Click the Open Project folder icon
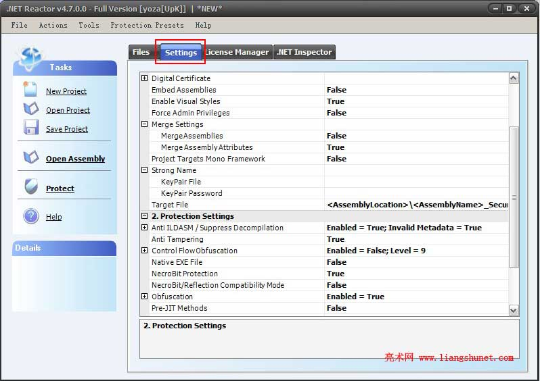Image resolution: width=540 pixels, height=381 pixels. (x=30, y=108)
